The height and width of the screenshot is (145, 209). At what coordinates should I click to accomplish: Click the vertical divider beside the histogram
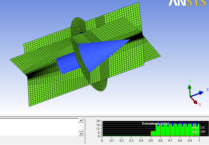click(85, 131)
